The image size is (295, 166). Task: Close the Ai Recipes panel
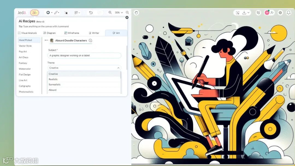(127, 17)
